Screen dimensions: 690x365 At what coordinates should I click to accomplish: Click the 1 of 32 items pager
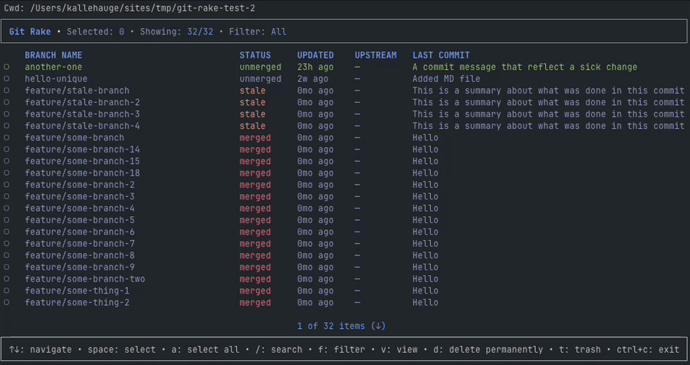341,326
